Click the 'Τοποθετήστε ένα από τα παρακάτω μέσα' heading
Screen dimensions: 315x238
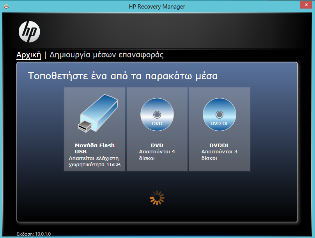(x=123, y=76)
